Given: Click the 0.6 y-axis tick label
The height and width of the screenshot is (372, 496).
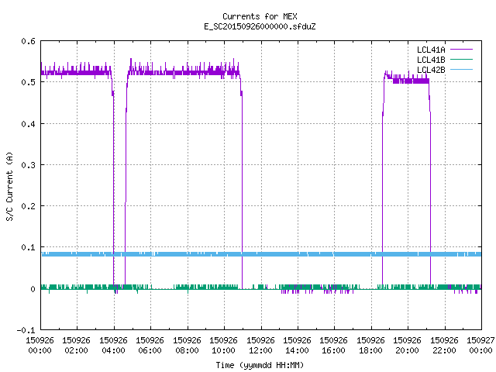Looking at the screenshot, I should tap(28, 41).
